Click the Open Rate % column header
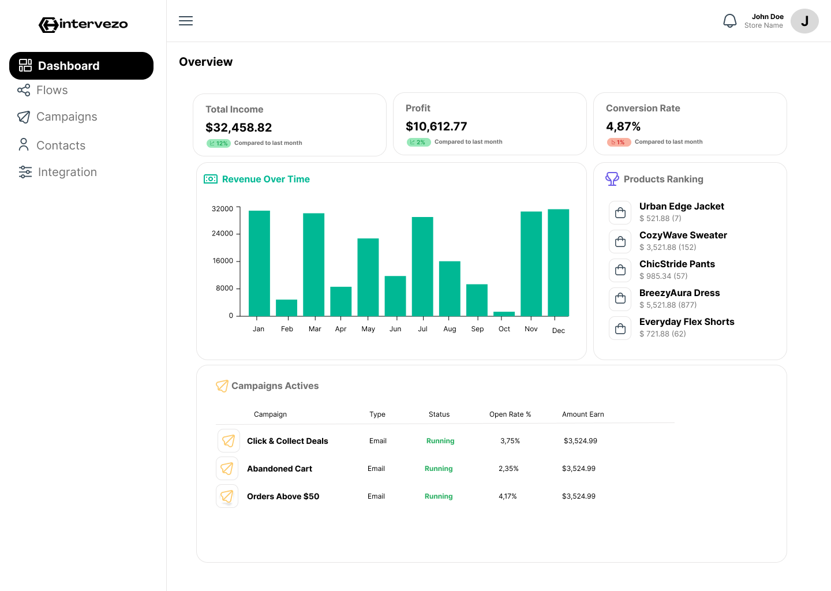Image resolution: width=831 pixels, height=591 pixels. coord(510,414)
